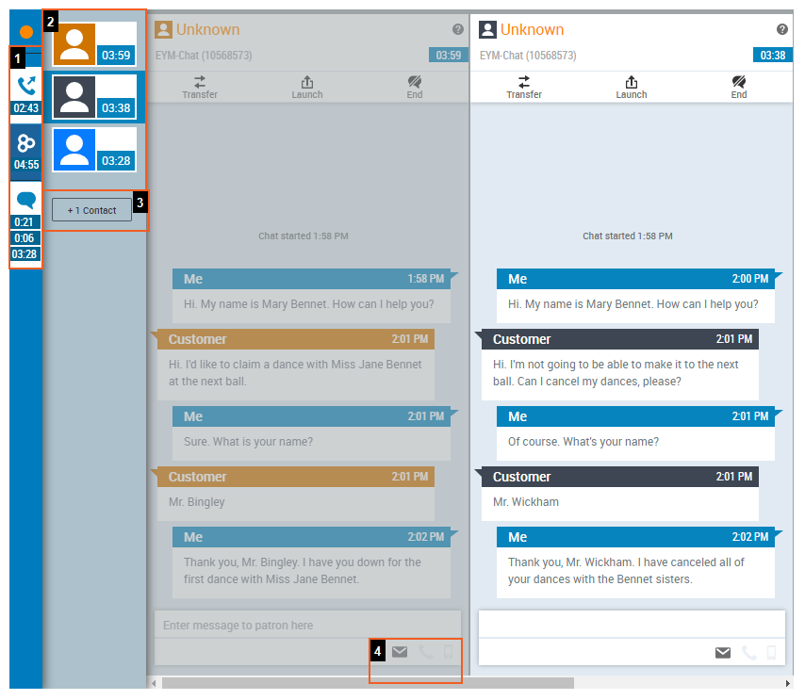Click message asking to cancel my dances
Screen dimensions: 805x700
point(620,365)
